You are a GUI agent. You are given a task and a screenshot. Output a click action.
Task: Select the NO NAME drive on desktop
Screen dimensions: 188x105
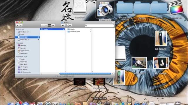(x=120, y=54)
